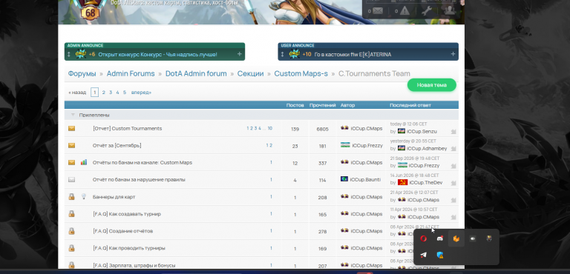Click вперед» next page link
Image resolution: width=570 pixels, height=274 pixels.
pos(141,93)
